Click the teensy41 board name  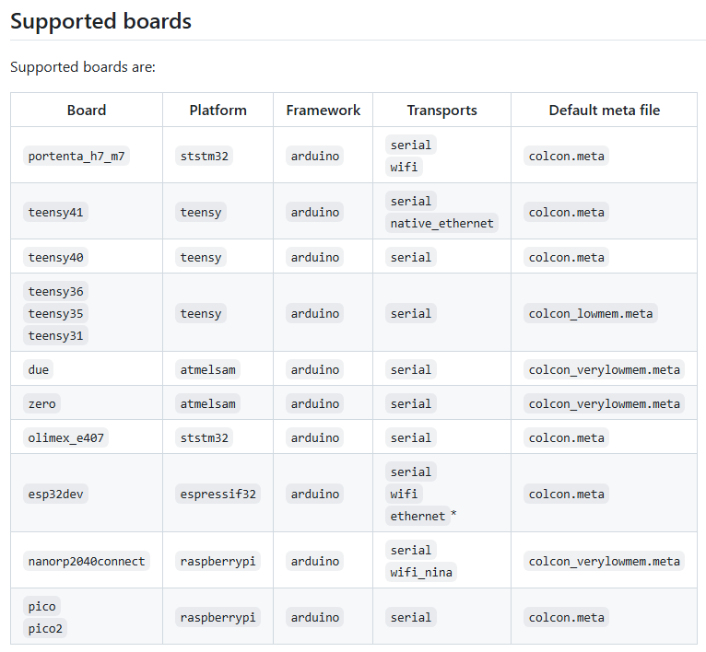tap(56, 212)
